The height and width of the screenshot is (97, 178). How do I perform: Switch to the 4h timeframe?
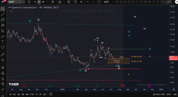coord(39,2)
